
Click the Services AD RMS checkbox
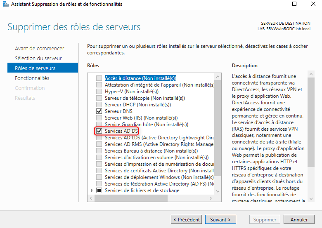tap(99, 144)
